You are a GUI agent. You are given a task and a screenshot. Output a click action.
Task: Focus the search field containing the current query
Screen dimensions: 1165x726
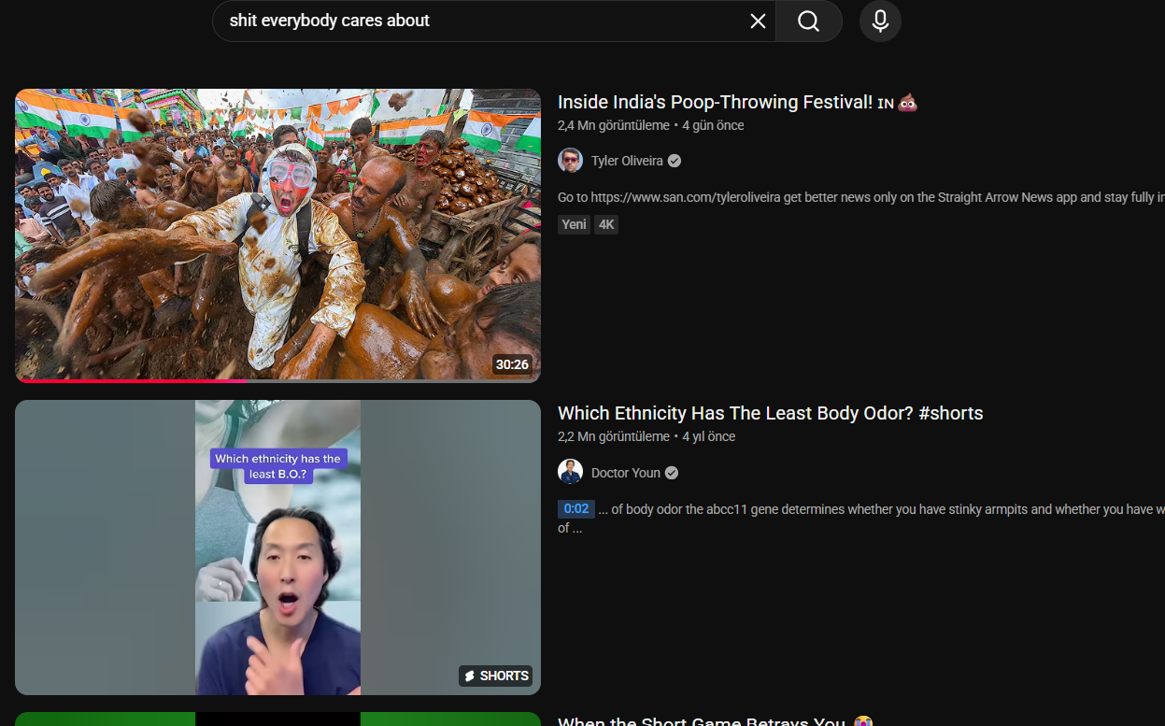476,21
